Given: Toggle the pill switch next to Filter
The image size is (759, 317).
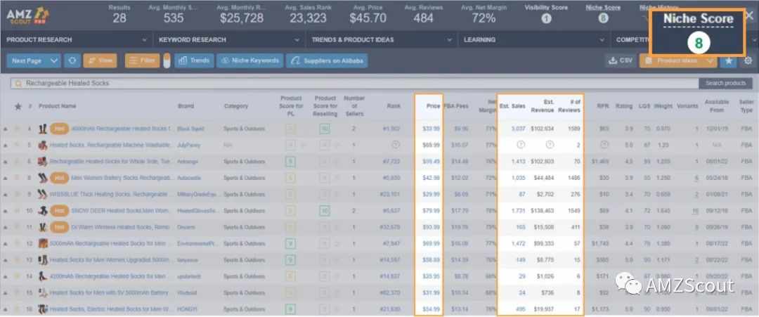Looking at the screenshot, I should (x=167, y=61).
